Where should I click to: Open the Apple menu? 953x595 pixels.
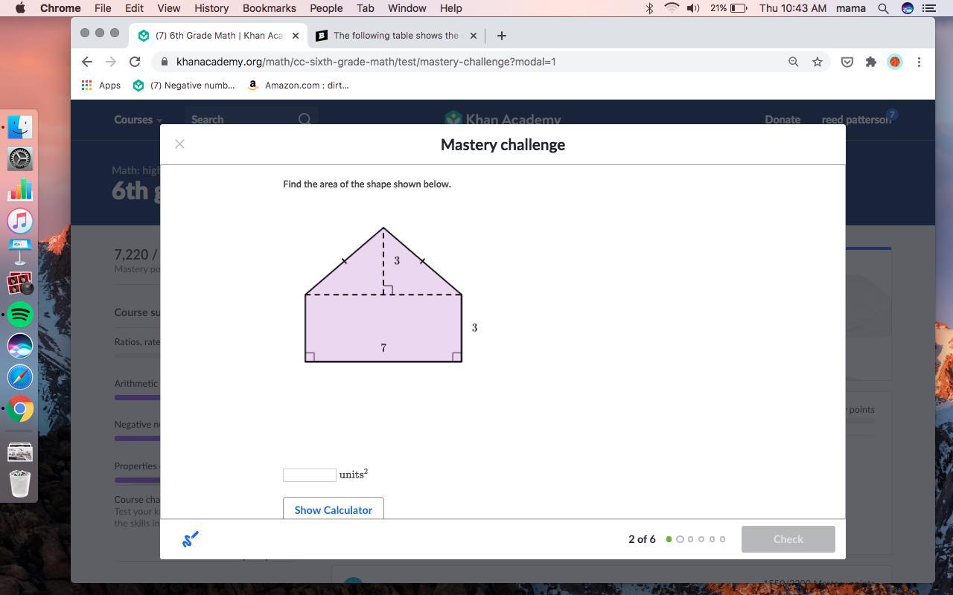point(20,8)
